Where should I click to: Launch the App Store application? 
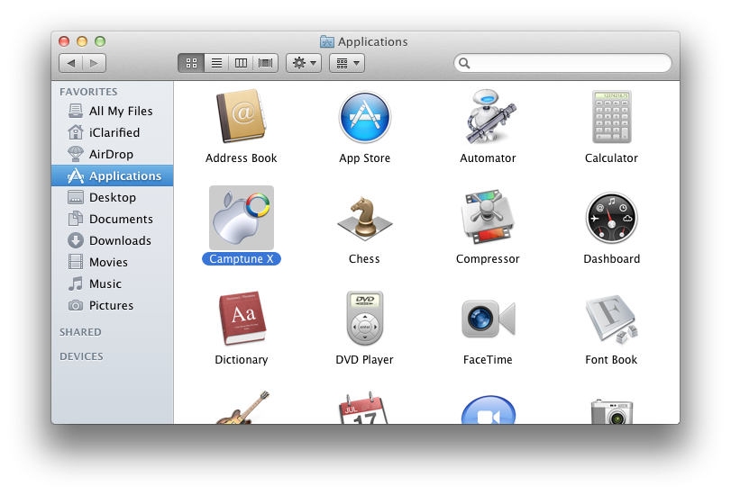tap(364, 118)
